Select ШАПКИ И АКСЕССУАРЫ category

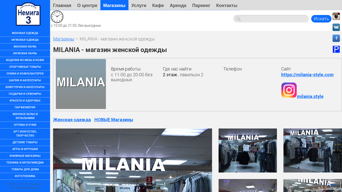(25, 80)
